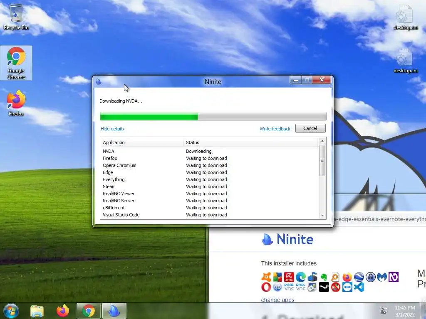Select the RealVNC Viewer row
The width and height of the screenshot is (426, 319).
point(210,194)
